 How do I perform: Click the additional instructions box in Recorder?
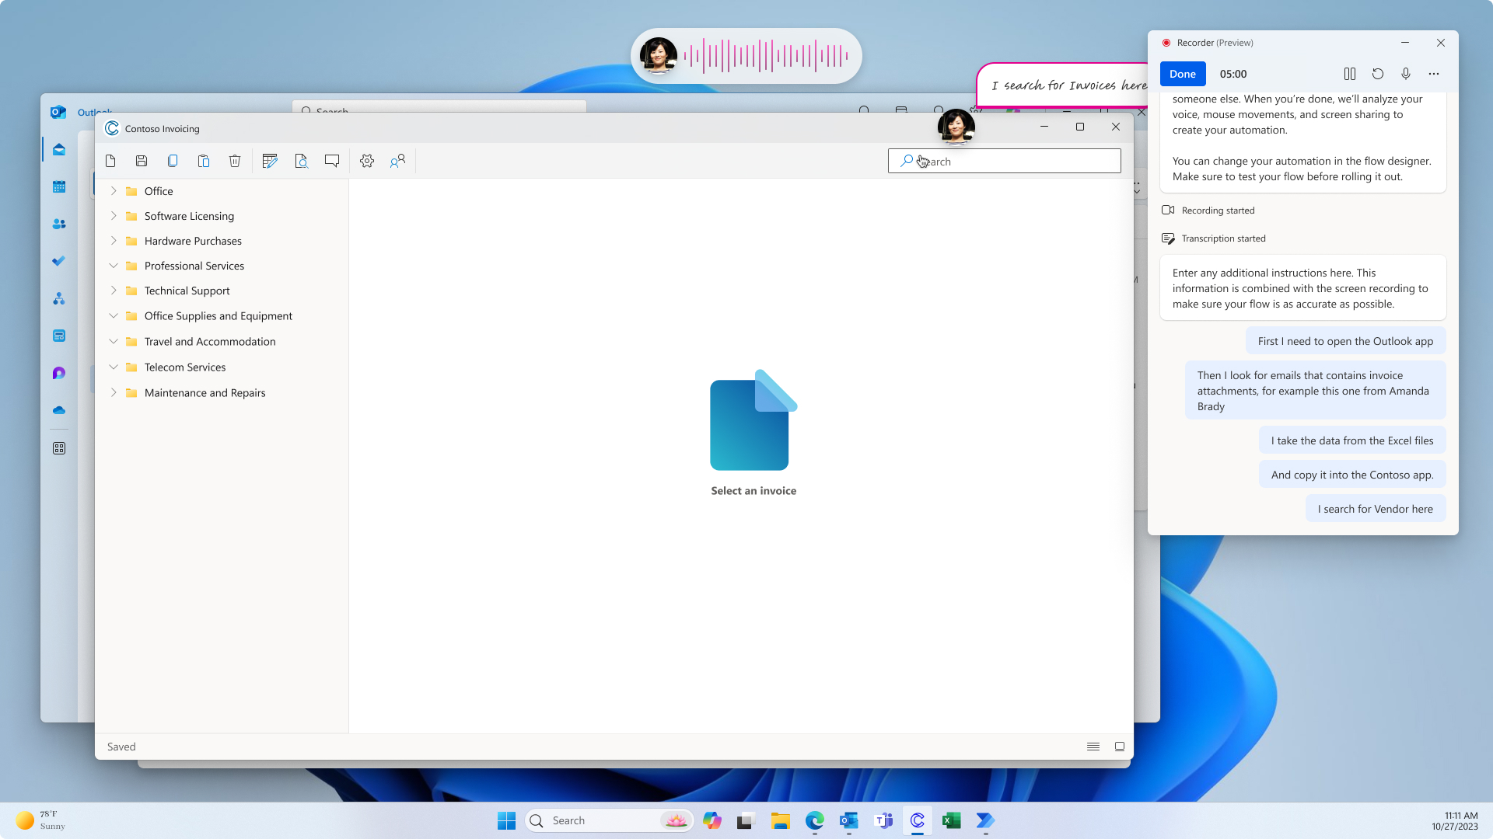1303,288
